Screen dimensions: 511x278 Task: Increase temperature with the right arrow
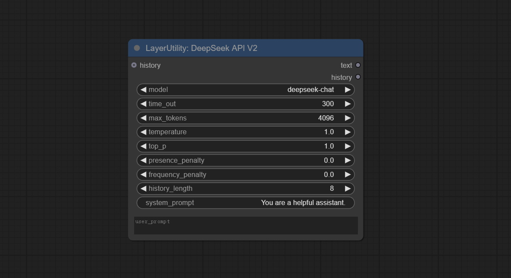348,132
